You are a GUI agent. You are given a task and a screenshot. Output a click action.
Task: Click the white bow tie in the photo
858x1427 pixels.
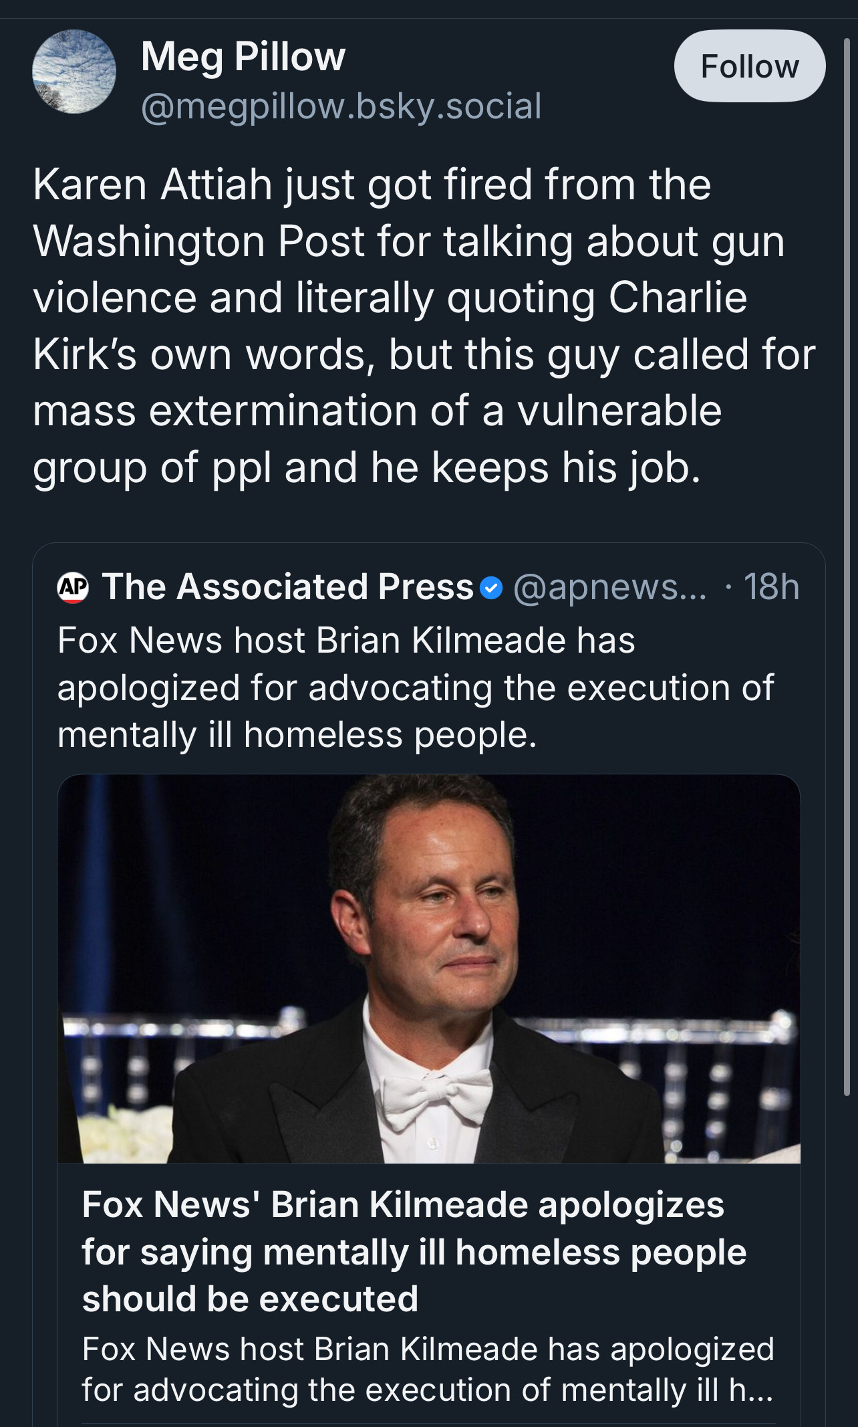point(435,1092)
